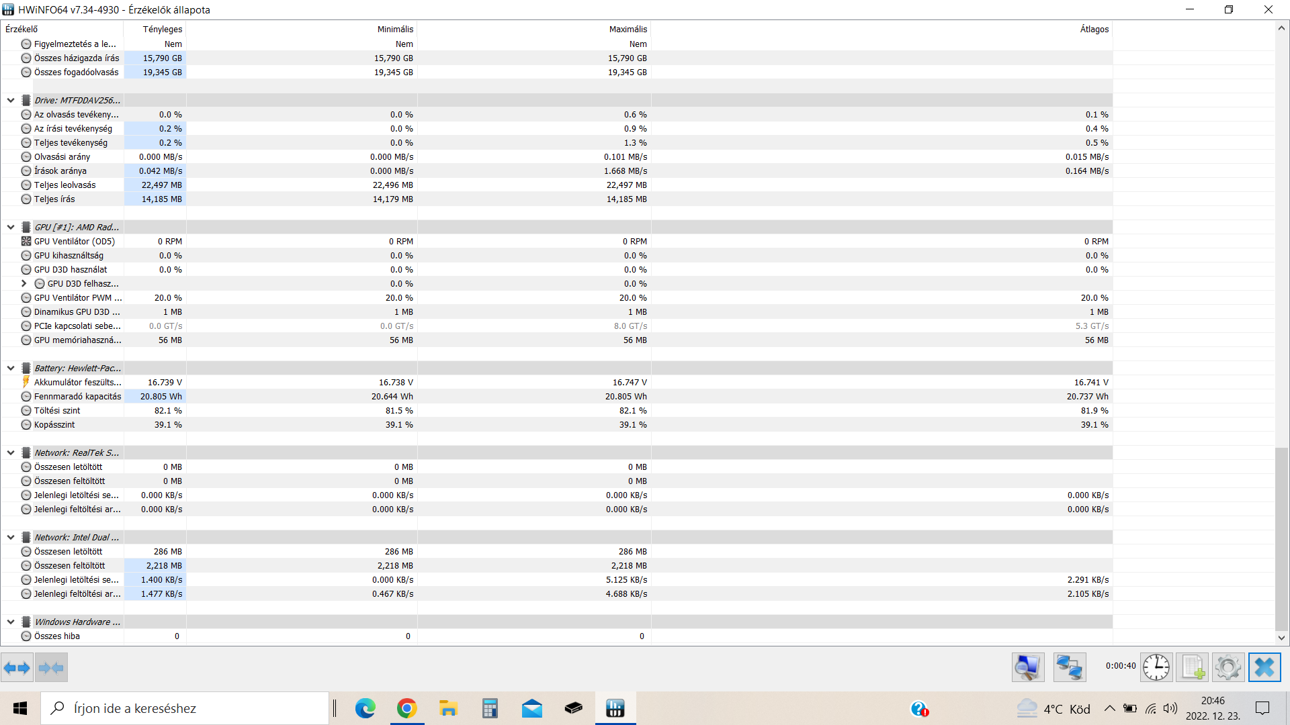1290x725 pixels.
Task: Click the HWiNFO taskbar icon
Action: pos(615,708)
